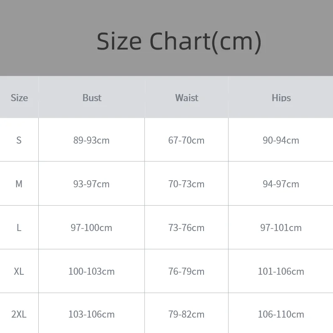Click the 101-106cm hips cell
Image resolution: width=333 pixels, height=333 pixels.
pos(281,271)
